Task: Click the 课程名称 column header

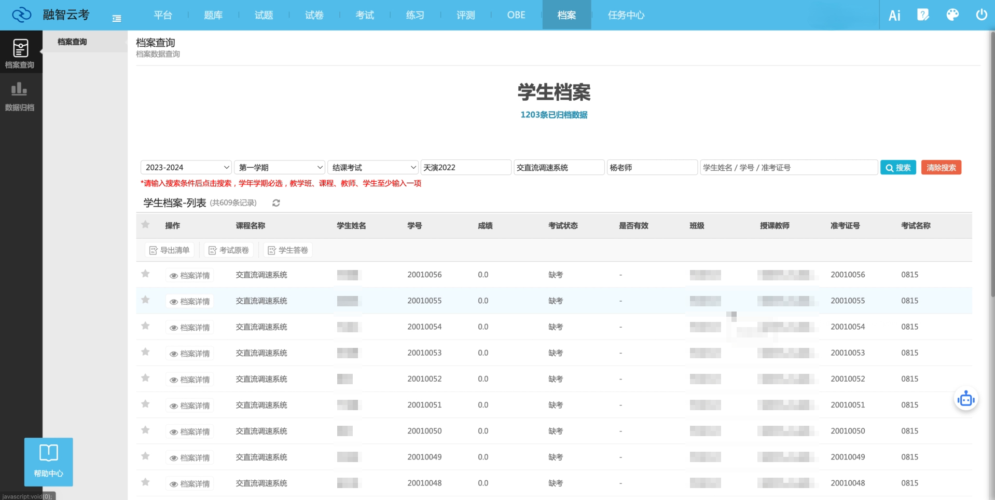Action: [251, 225]
